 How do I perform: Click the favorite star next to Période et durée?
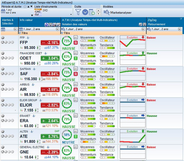click(25, 7)
